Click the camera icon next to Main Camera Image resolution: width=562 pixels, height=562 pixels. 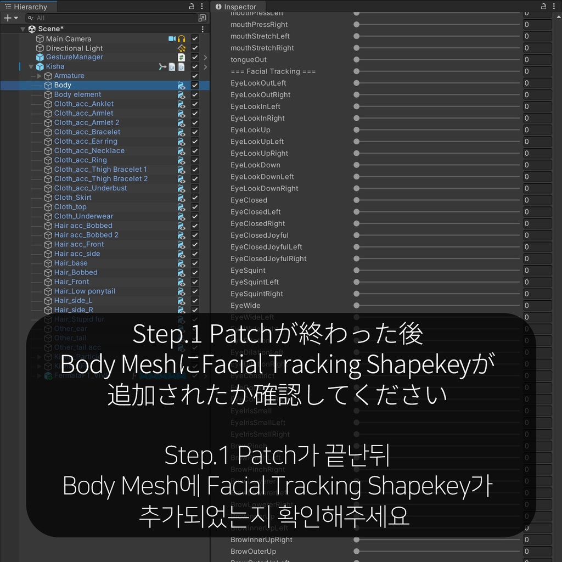[x=171, y=38]
